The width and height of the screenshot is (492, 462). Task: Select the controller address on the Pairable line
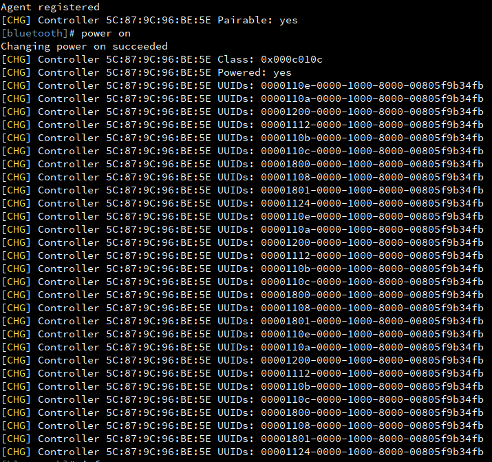pyautogui.click(x=158, y=20)
